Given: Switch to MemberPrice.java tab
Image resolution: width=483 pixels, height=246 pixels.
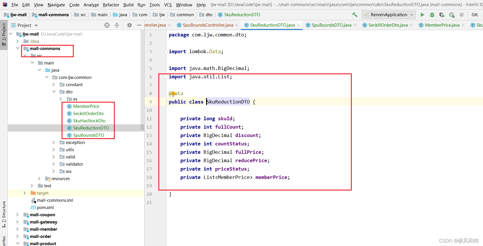Looking at the screenshot, I should tap(442, 25).
